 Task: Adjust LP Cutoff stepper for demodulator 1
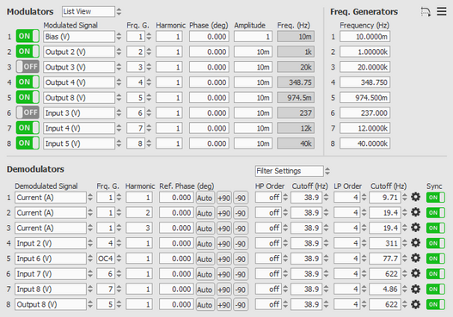[x=405, y=198]
